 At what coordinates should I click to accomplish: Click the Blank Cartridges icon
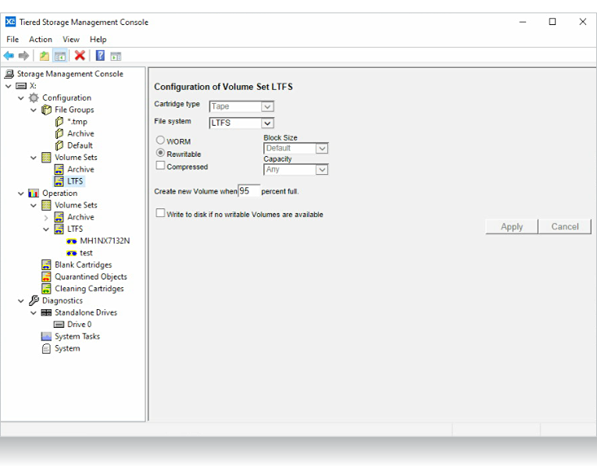(46, 265)
